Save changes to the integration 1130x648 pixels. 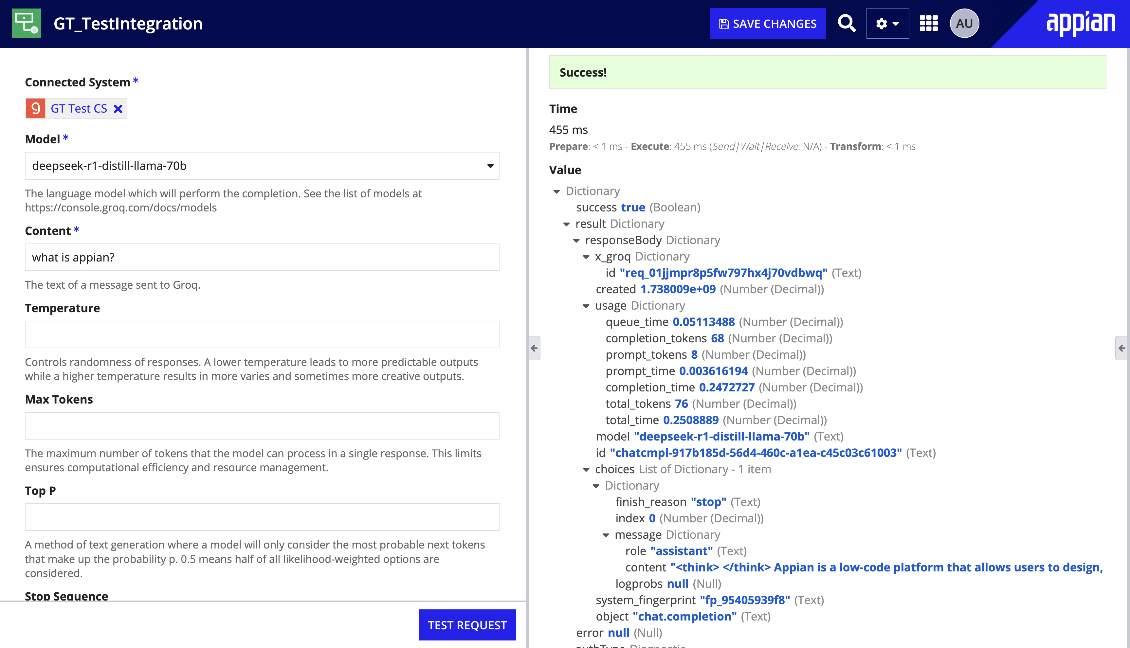click(x=767, y=23)
